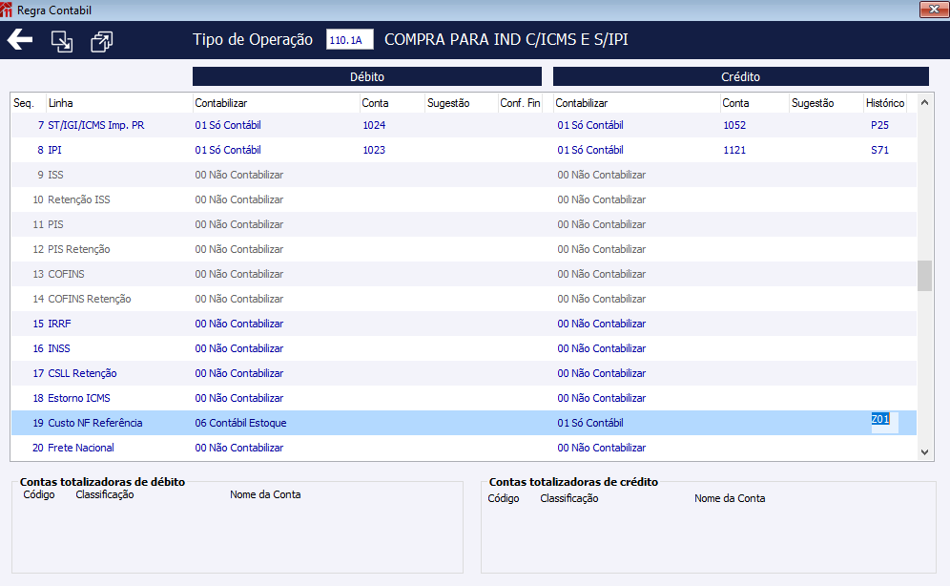This screenshot has height=586, width=950.
Task: Select row 20 Frete Nacional
Action: 464,448
